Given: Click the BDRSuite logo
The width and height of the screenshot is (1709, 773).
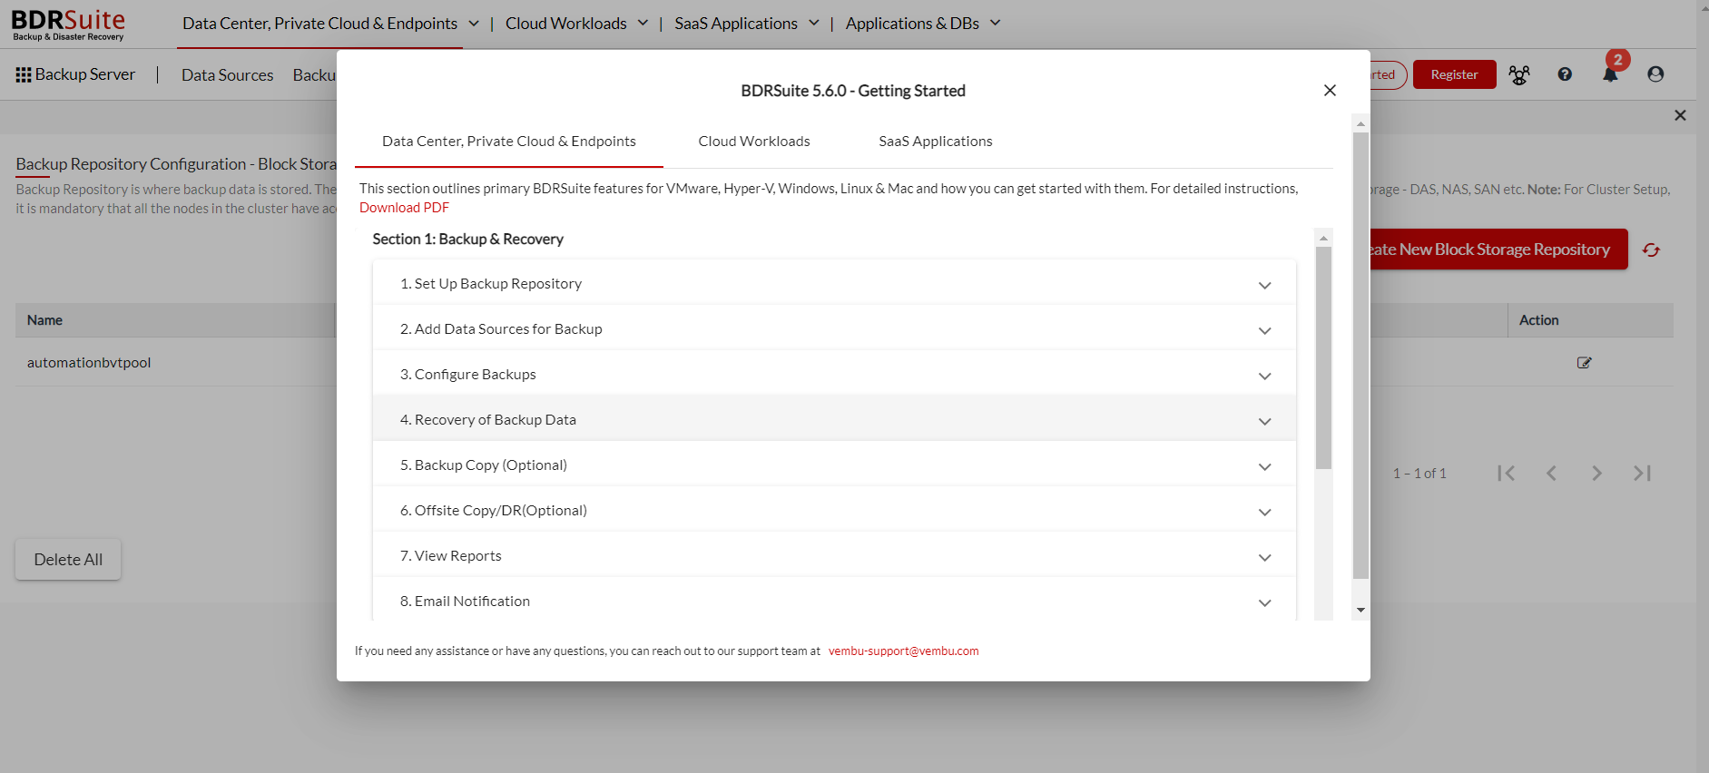Looking at the screenshot, I should pyautogui.click(x=68, y=24).
